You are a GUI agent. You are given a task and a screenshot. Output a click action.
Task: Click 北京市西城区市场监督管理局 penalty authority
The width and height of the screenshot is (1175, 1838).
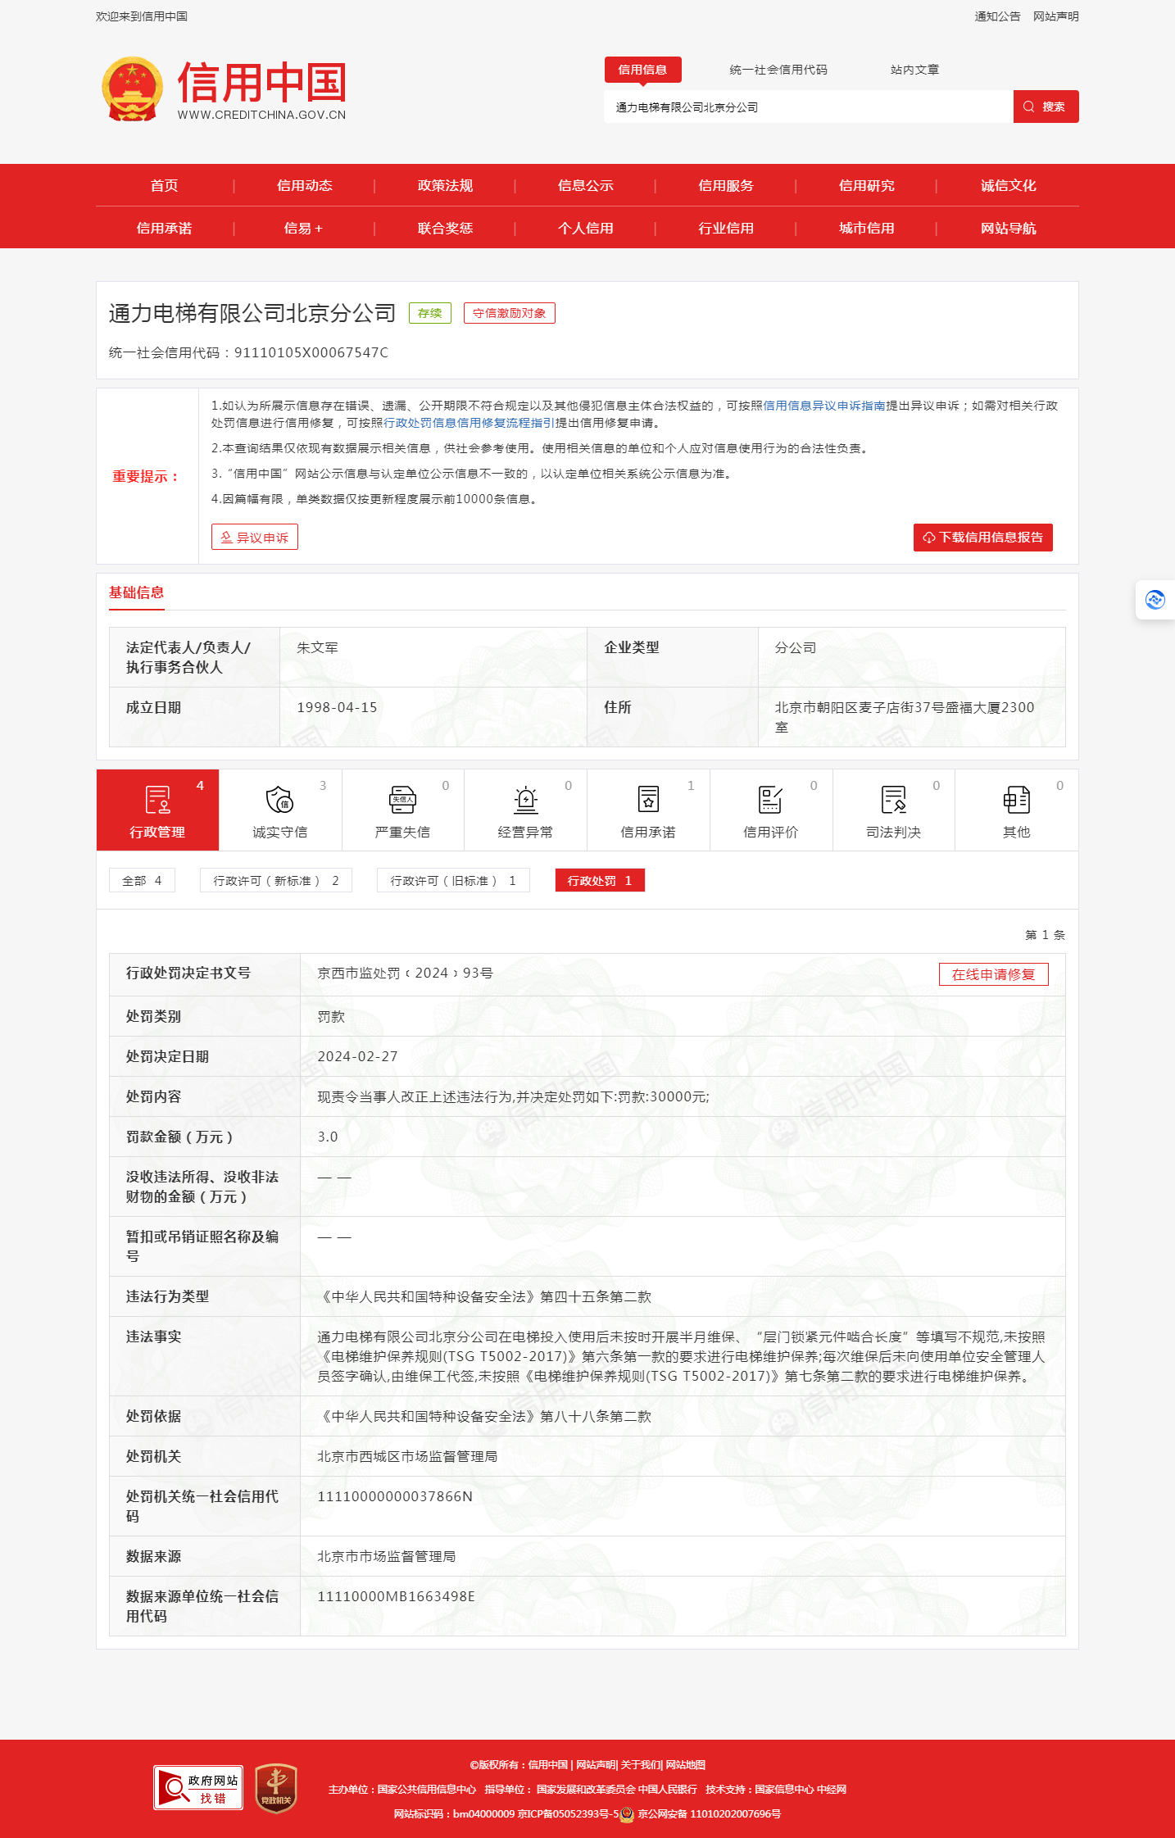coord(407,1456)
